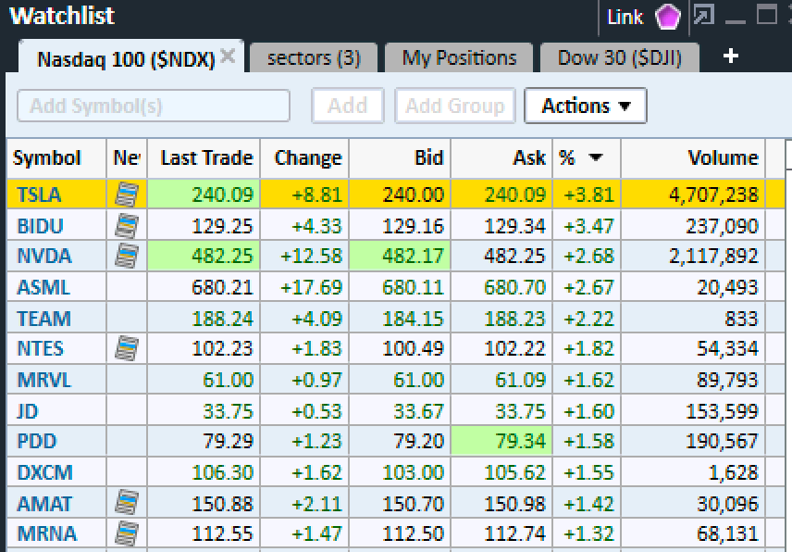Click TSLA last trade 240.09
Image resolution: width=792 pixels, height=552 pixels.
click(x=222, y=194)
